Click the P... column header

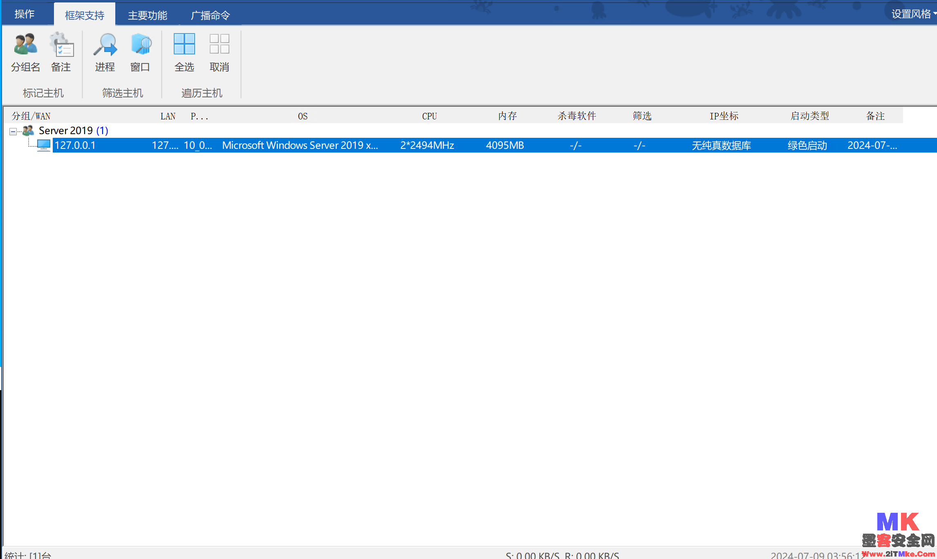click(x=200, y=116)
